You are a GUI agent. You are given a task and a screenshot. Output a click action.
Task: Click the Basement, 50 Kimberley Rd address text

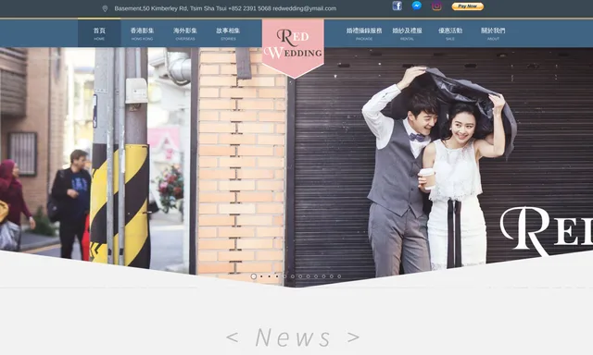click(x=170, y=8)
